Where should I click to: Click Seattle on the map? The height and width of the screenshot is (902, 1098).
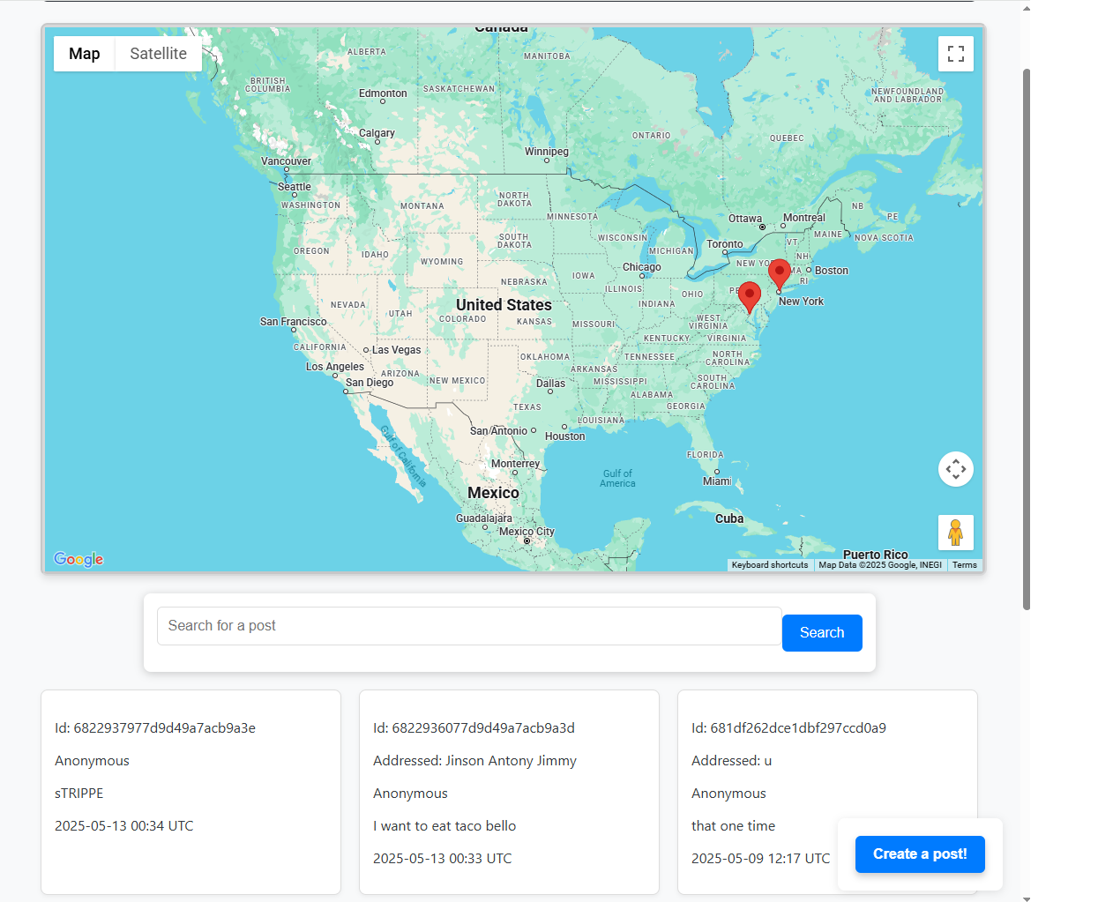295,187
